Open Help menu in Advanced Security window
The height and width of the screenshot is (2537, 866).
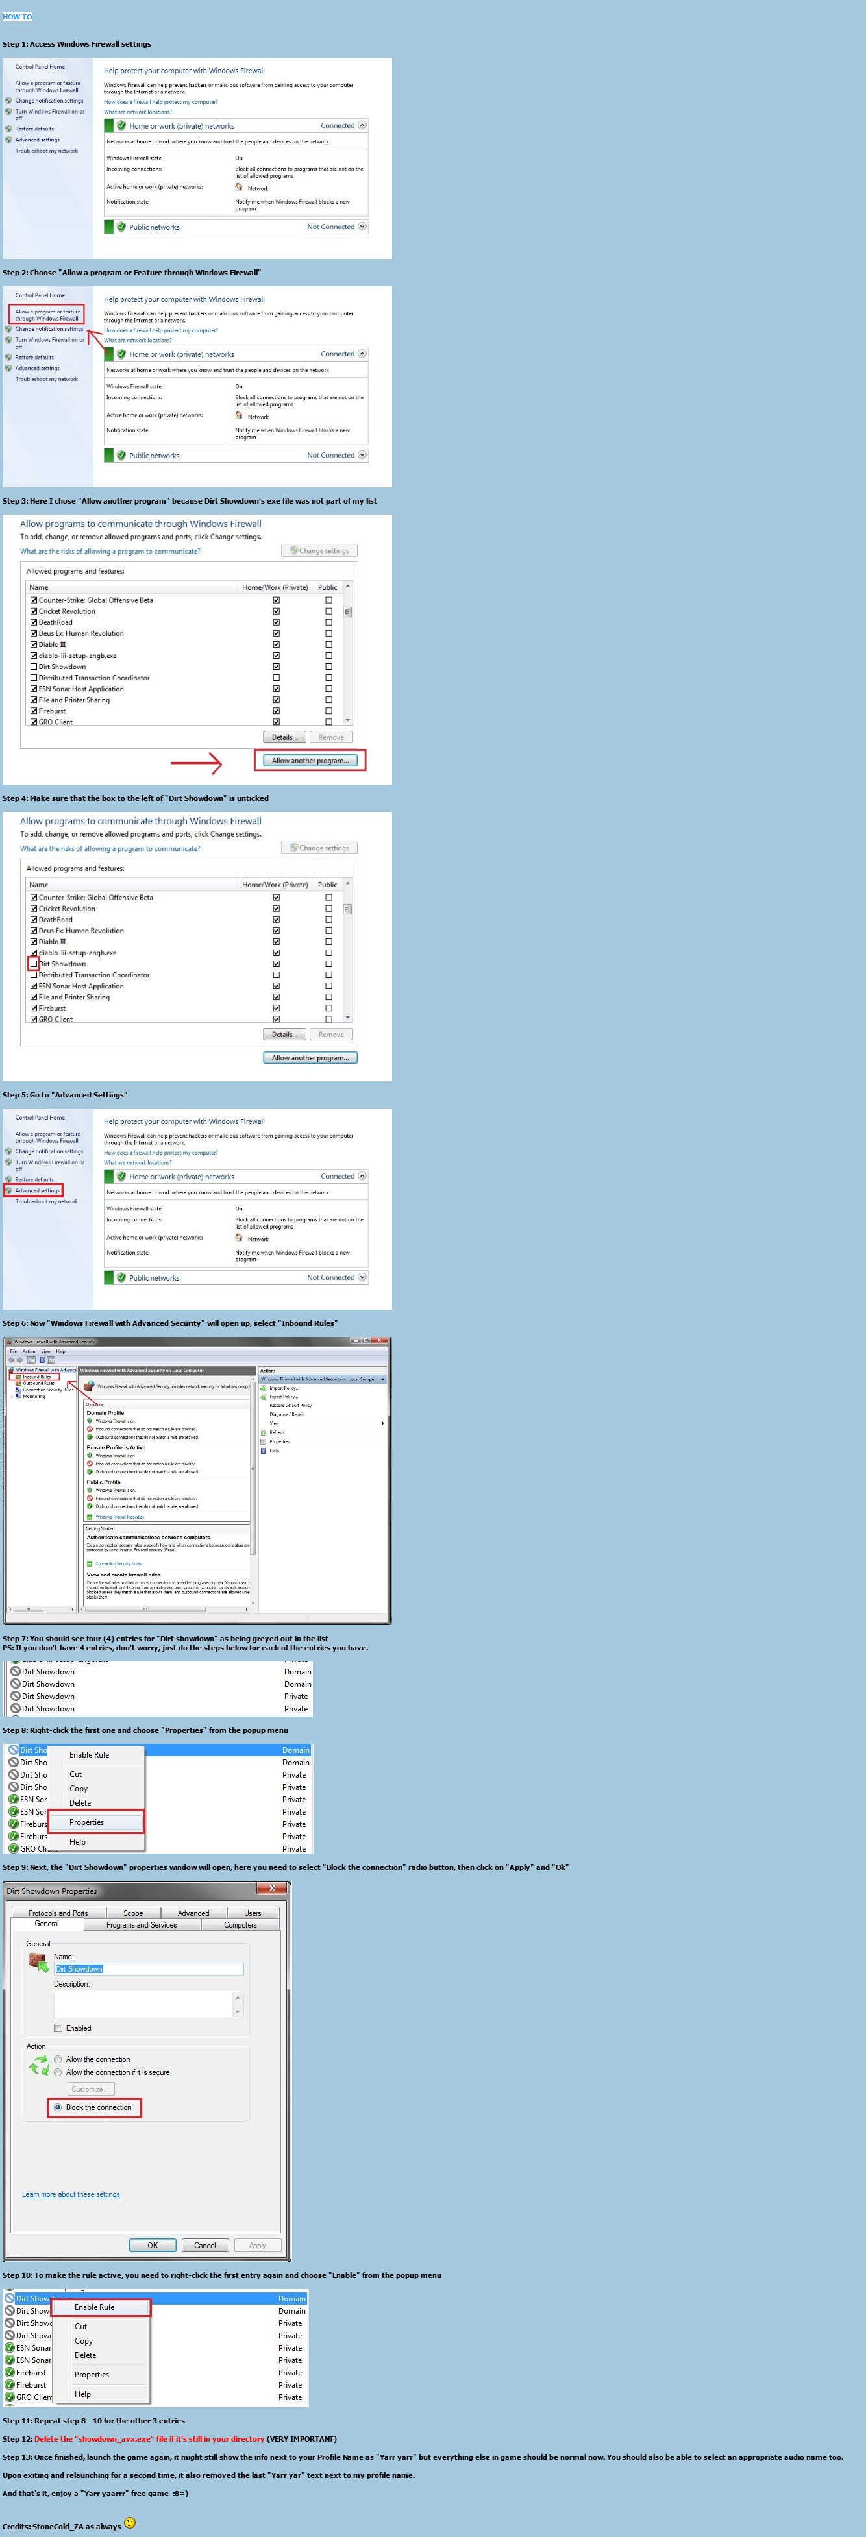60,1351
